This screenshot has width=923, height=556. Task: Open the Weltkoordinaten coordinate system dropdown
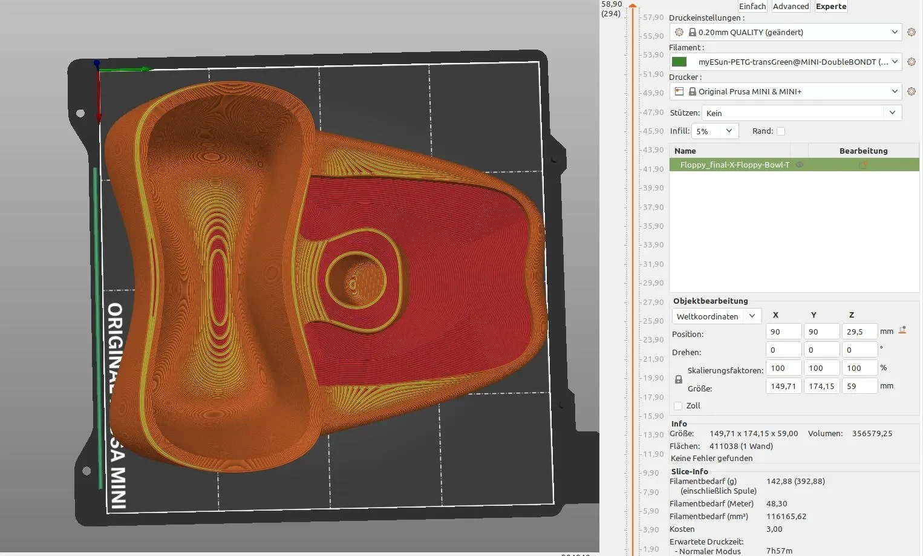(717, 316)
